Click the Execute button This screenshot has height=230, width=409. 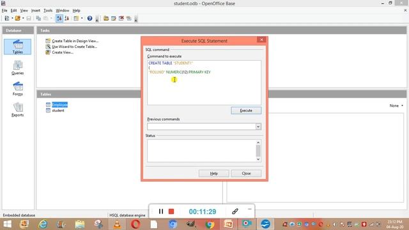click(x=246, y=111)
